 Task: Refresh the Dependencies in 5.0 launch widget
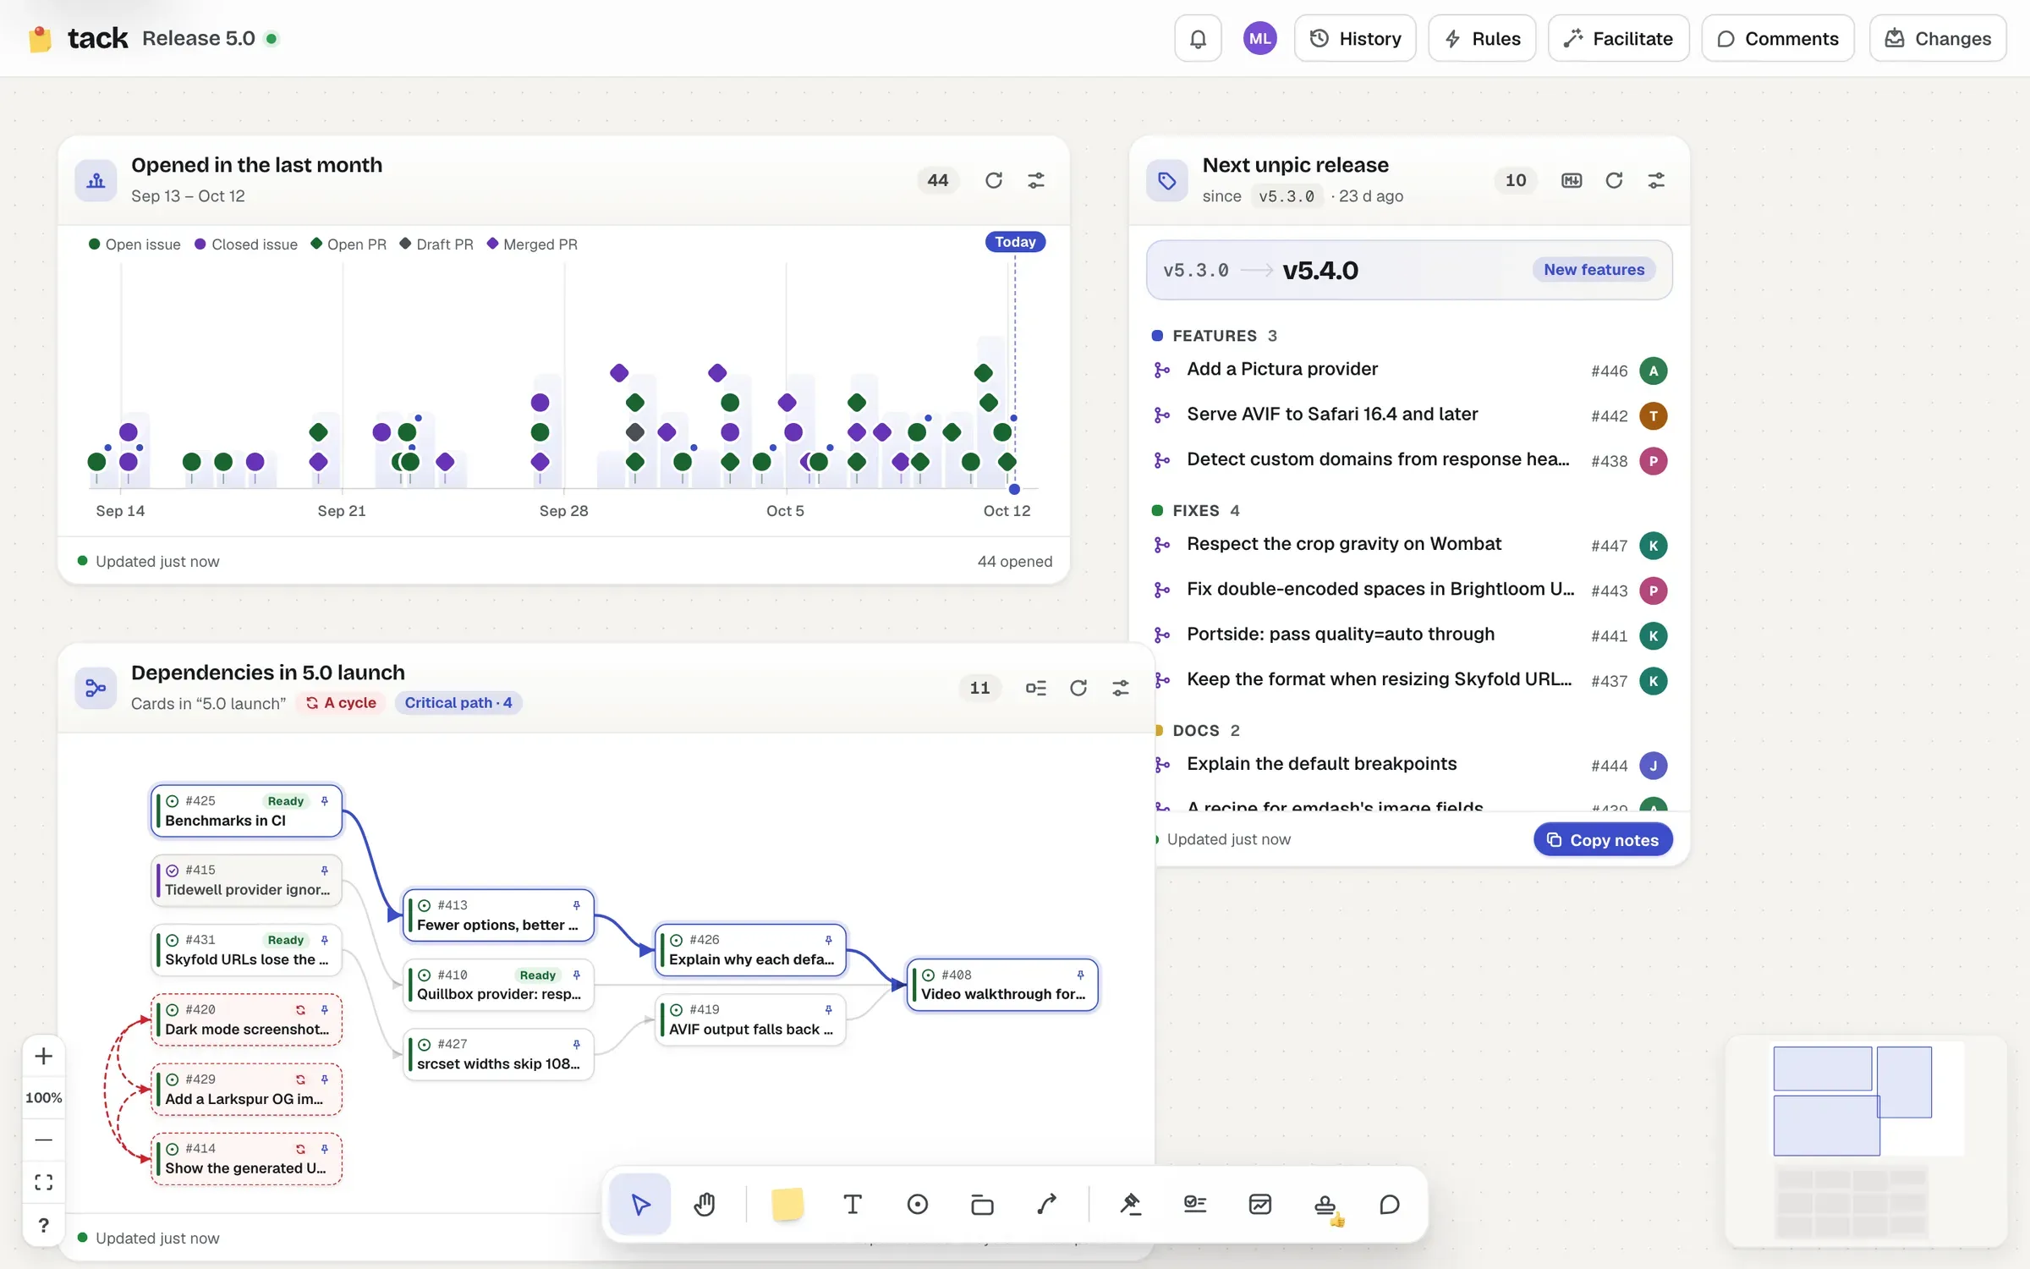coord(1078,688)
